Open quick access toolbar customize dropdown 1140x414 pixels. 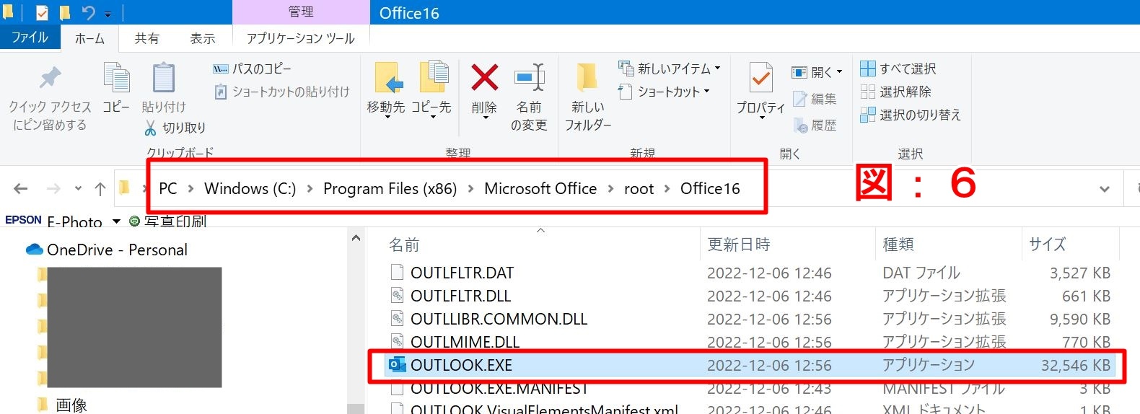tap(108, 14)
